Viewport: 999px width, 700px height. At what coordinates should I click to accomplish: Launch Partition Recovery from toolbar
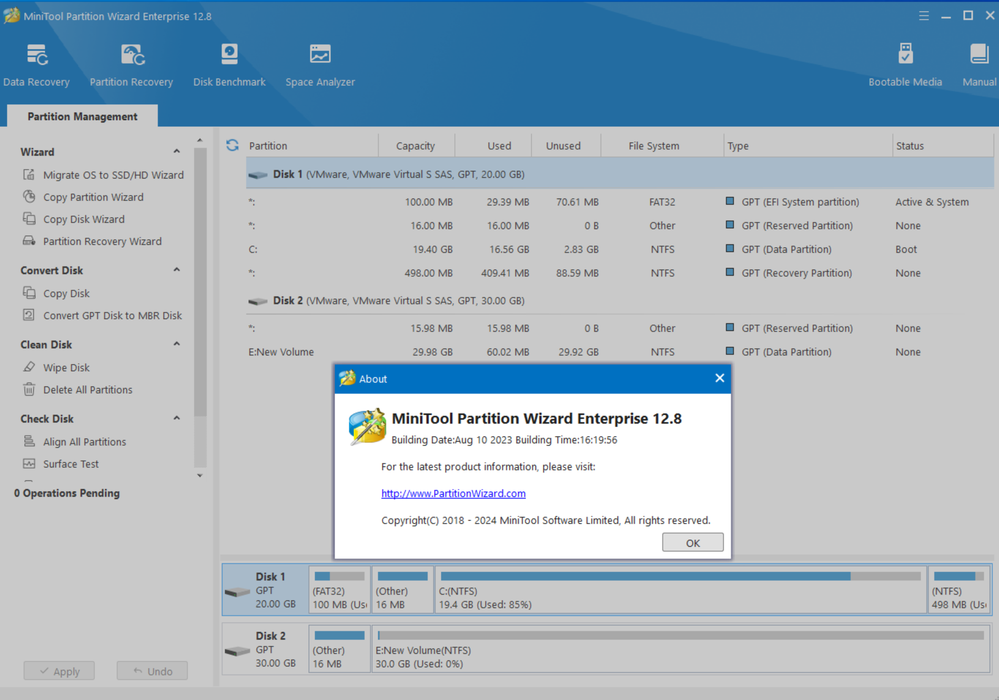point(131,65)
